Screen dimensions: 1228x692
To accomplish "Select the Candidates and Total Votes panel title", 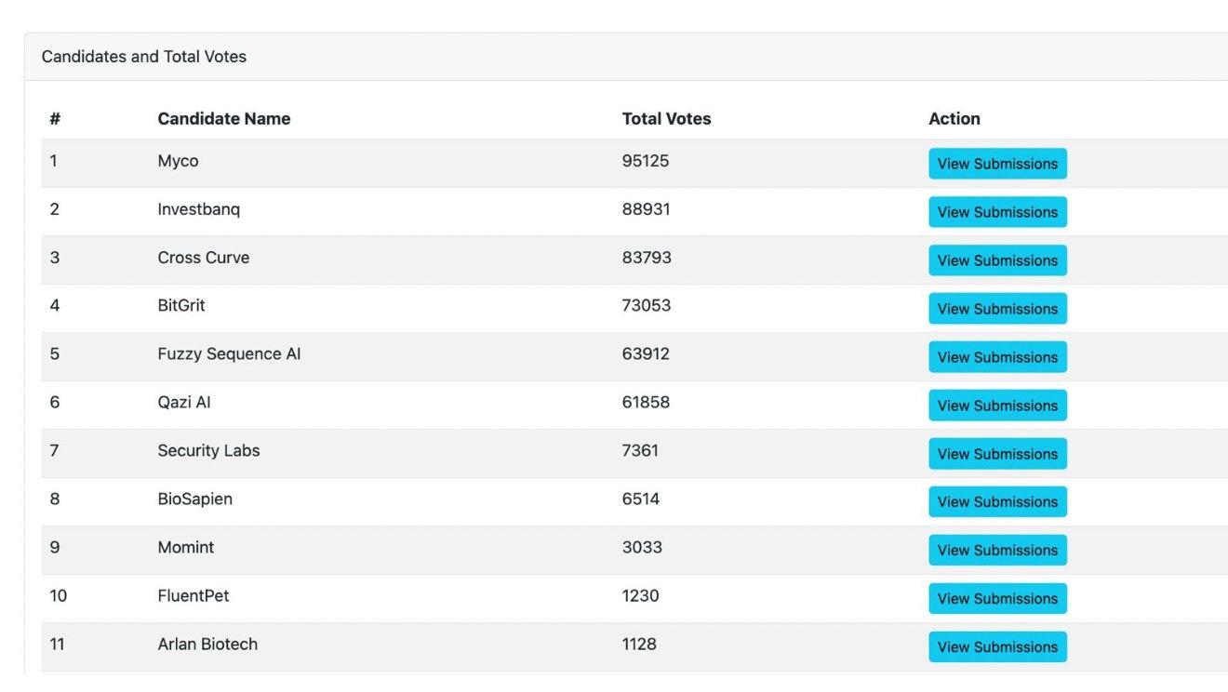I will pyautogui.click(x=143, y=57).
